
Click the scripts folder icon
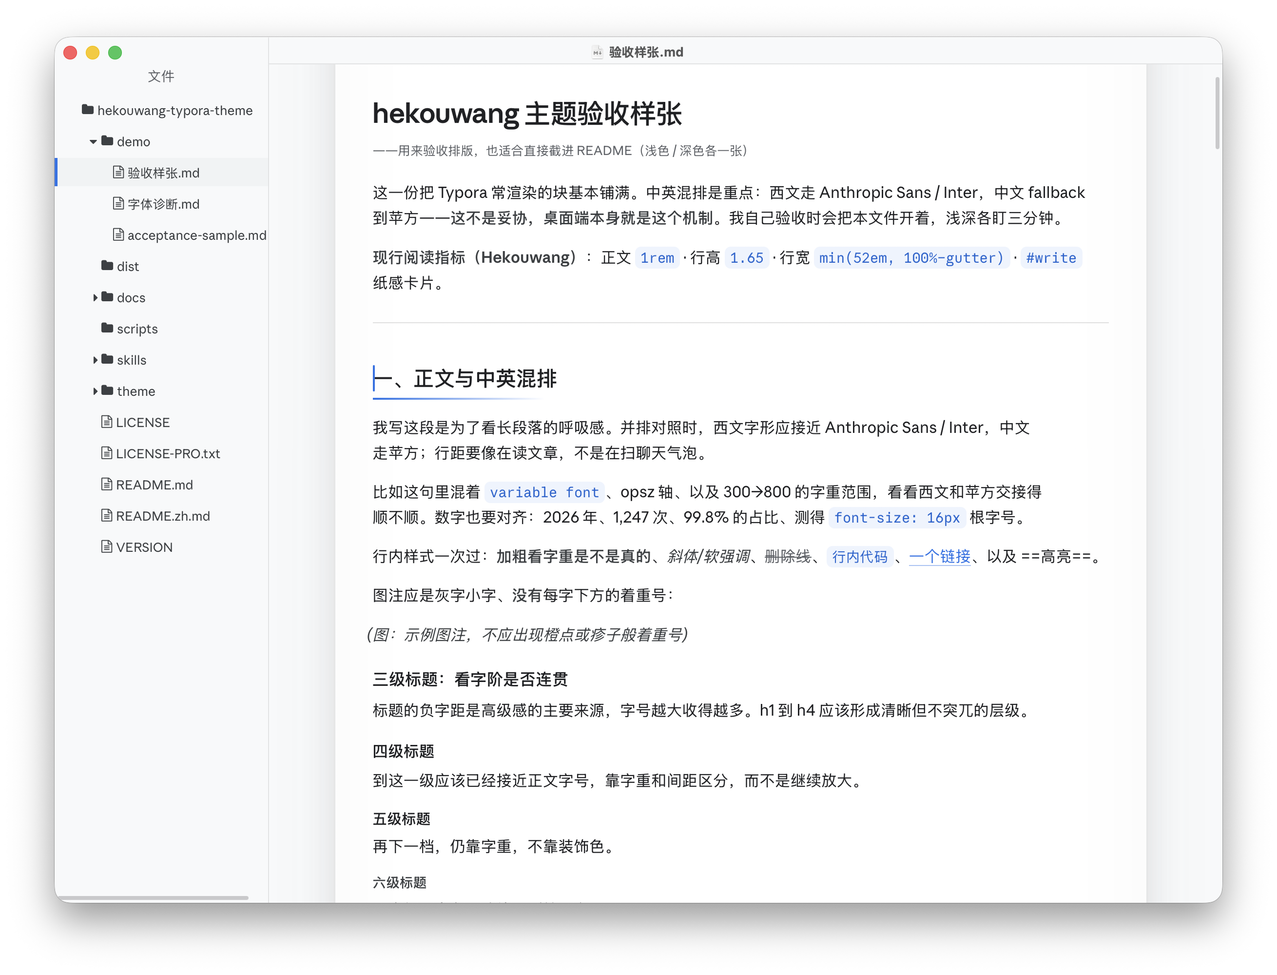pos(107,329)
